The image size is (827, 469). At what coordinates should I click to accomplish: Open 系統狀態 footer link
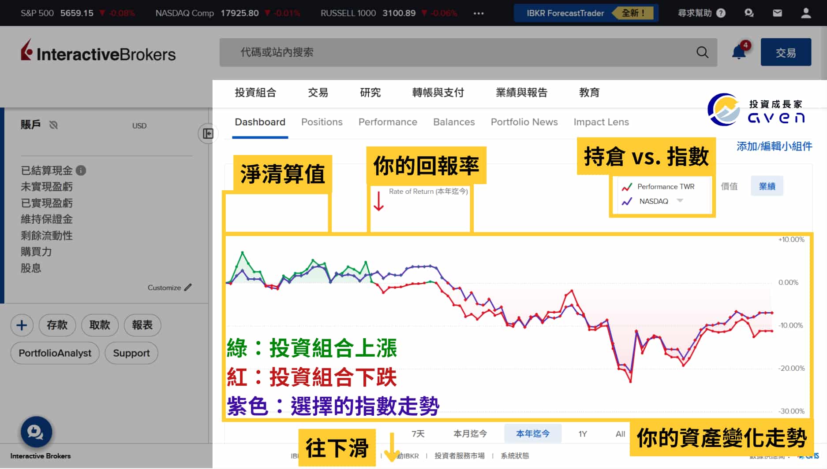click(x=515, y=456)
